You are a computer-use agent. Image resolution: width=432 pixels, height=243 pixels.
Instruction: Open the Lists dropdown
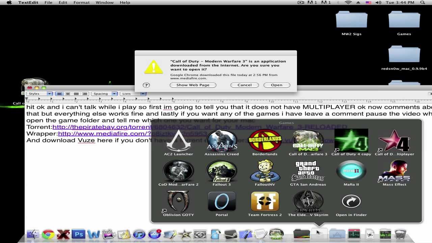[x=133, y=93]
